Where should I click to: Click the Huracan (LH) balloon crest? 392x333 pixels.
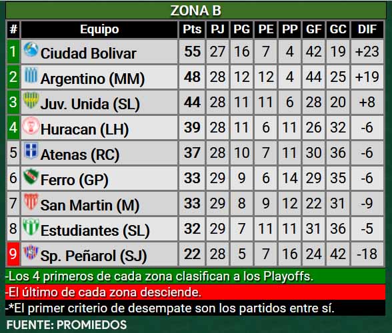(x=31, y=125)
